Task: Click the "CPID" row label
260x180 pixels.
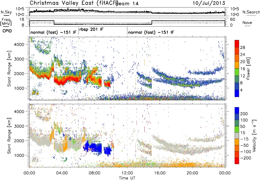Action: pyautogui.click(x=7, y=31)
